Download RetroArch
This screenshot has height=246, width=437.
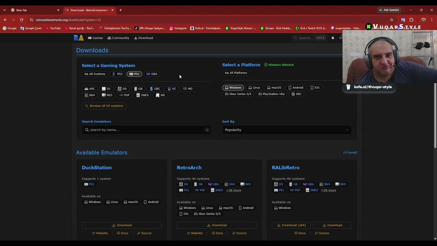coord(217,225)
